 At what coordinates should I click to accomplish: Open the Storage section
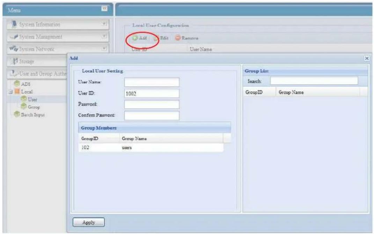[x=37, y=61]
